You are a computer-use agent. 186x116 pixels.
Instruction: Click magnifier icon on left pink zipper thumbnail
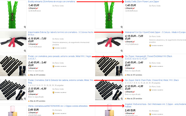25,51
